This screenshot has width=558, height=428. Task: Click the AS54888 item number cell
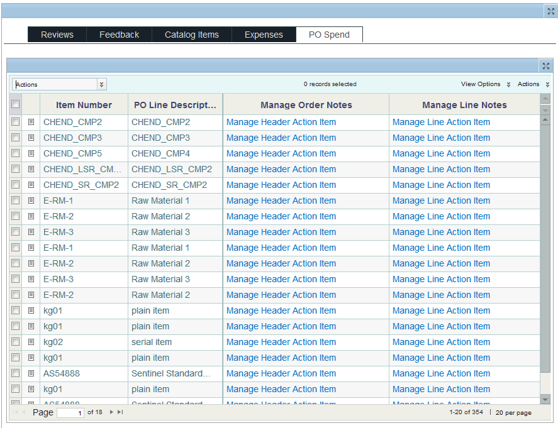coord(84,373)
